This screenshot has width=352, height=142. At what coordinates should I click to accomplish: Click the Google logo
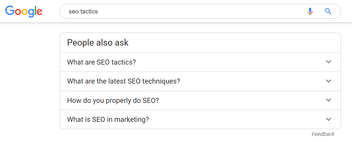click(24, 11)
